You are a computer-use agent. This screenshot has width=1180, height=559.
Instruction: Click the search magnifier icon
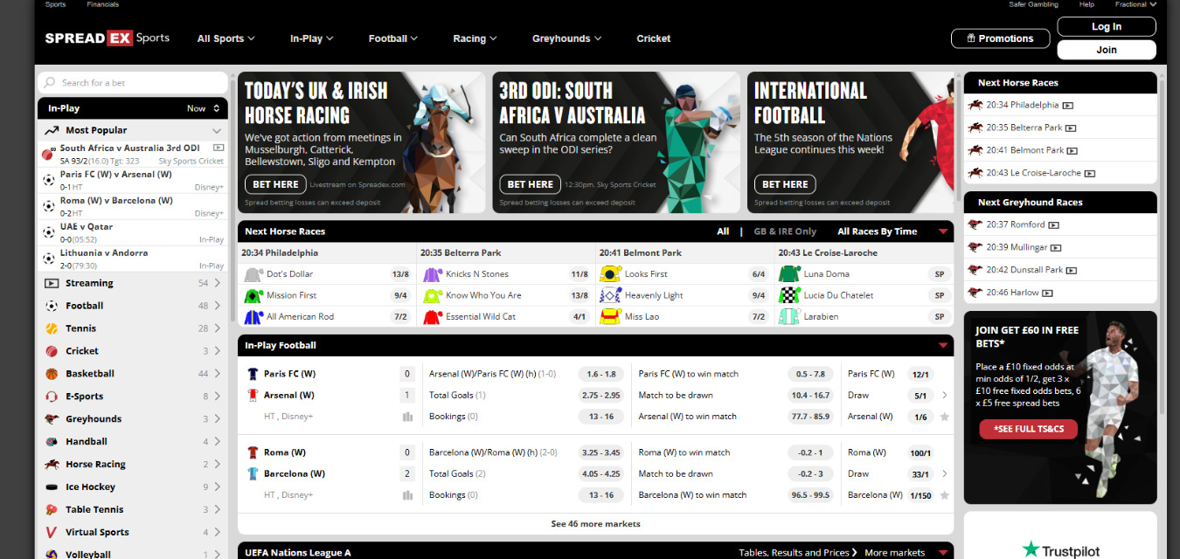[x=50, y=83]
